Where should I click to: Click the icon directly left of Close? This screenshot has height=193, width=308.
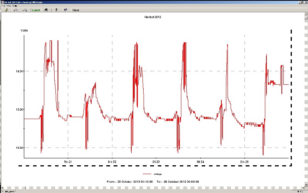point(65,10)
